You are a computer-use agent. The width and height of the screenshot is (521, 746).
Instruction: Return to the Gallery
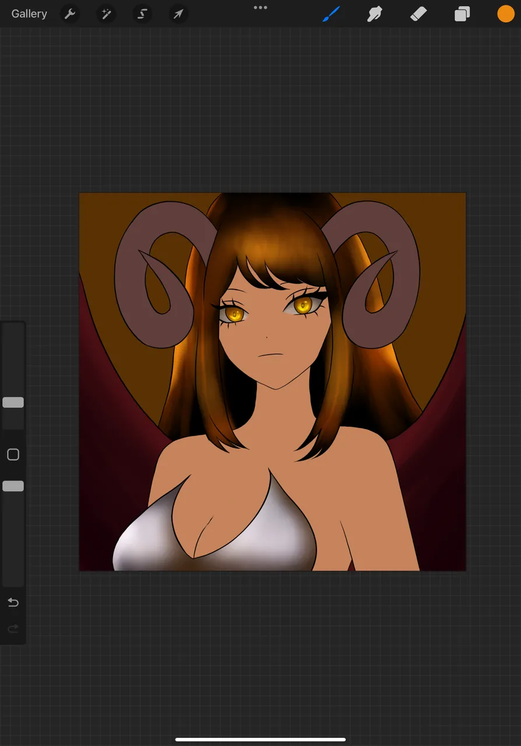click(x=29, y=14)
